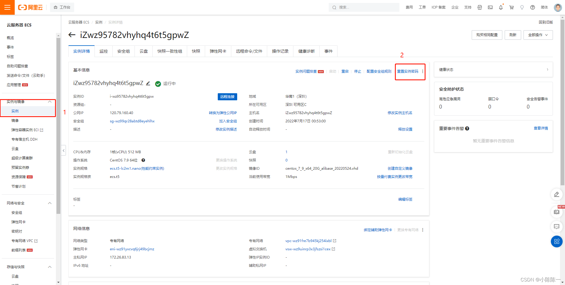
Task: Collapse the 存储与快照 section
Action: (50, 267)
